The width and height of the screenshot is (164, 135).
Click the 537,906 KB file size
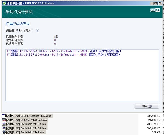[153, 116]
